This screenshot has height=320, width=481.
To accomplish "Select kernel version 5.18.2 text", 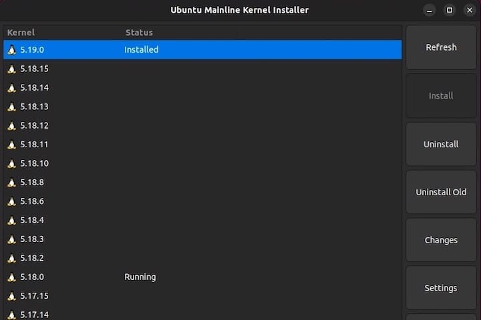I will (x=32, y=258).
